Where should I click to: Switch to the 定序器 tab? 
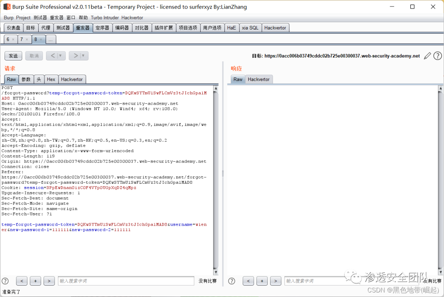click(102, 28)
